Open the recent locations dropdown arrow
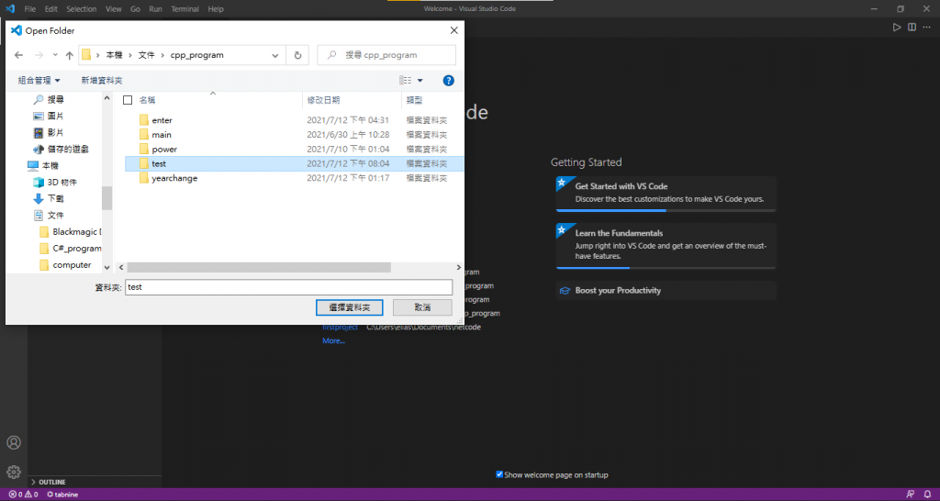The height and width of the screenshot is (501, 940). (55, 55)
